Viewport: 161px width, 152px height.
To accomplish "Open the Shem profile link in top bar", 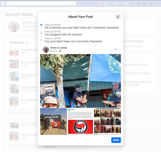I will tap(104, 4).
